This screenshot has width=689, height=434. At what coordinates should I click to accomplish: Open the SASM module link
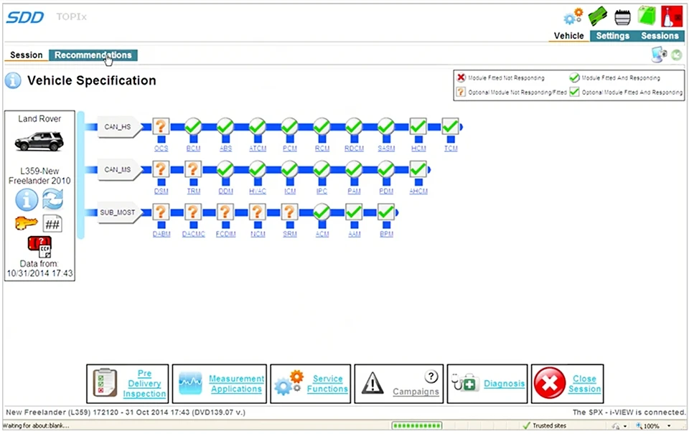tap(386, 148)
